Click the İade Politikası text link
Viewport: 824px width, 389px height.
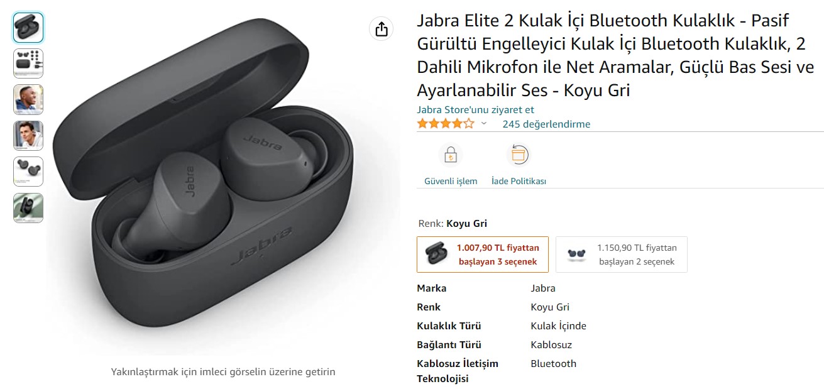click(x=519, y=181)
